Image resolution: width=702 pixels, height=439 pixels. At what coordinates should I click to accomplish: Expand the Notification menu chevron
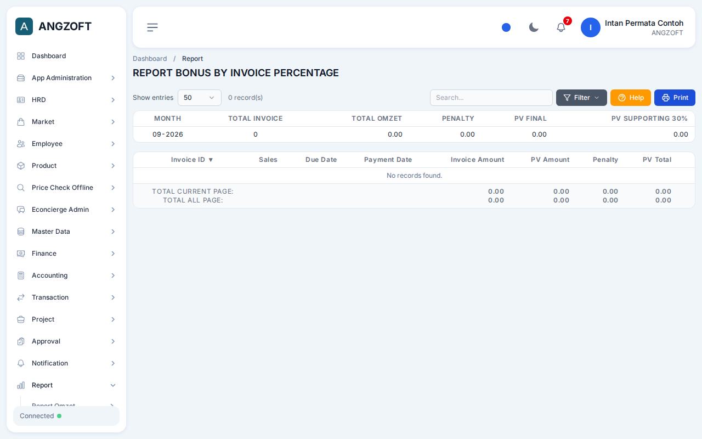[x=113, y=363]
